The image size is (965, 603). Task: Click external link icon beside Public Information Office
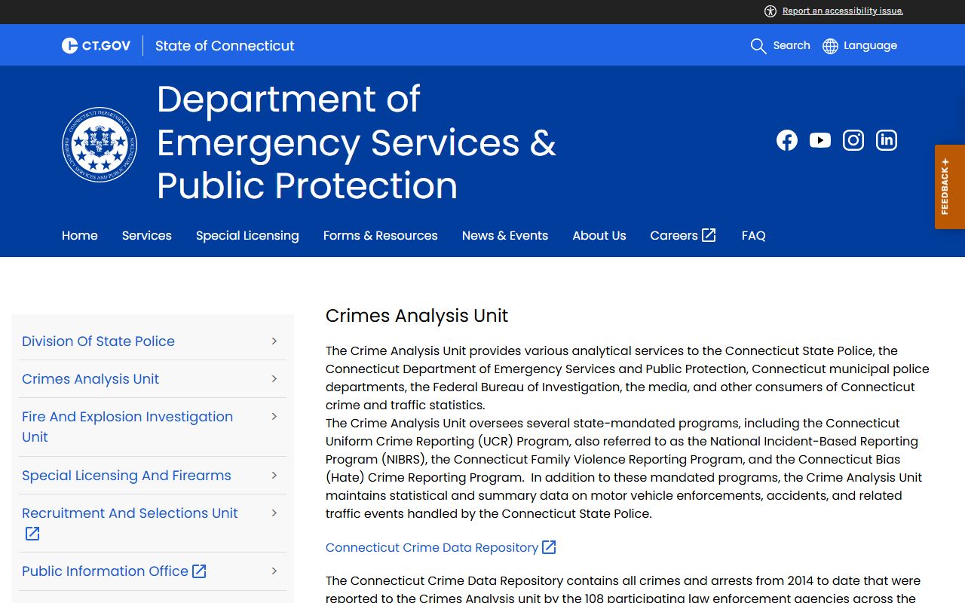coord(199,571)
